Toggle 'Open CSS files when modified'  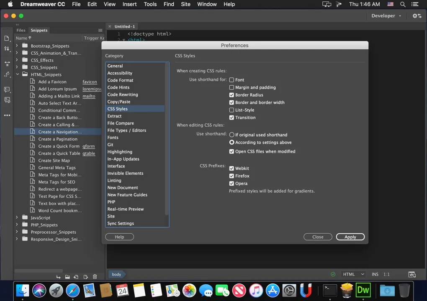click(232, 151)
